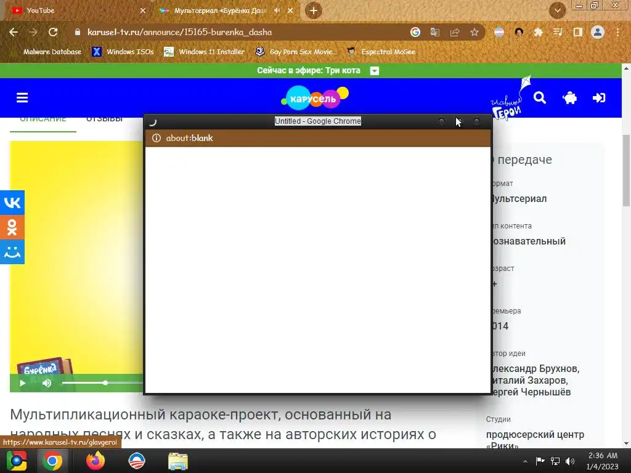
Task: Switch to the YouTube tab
Action: click(76, 10)
